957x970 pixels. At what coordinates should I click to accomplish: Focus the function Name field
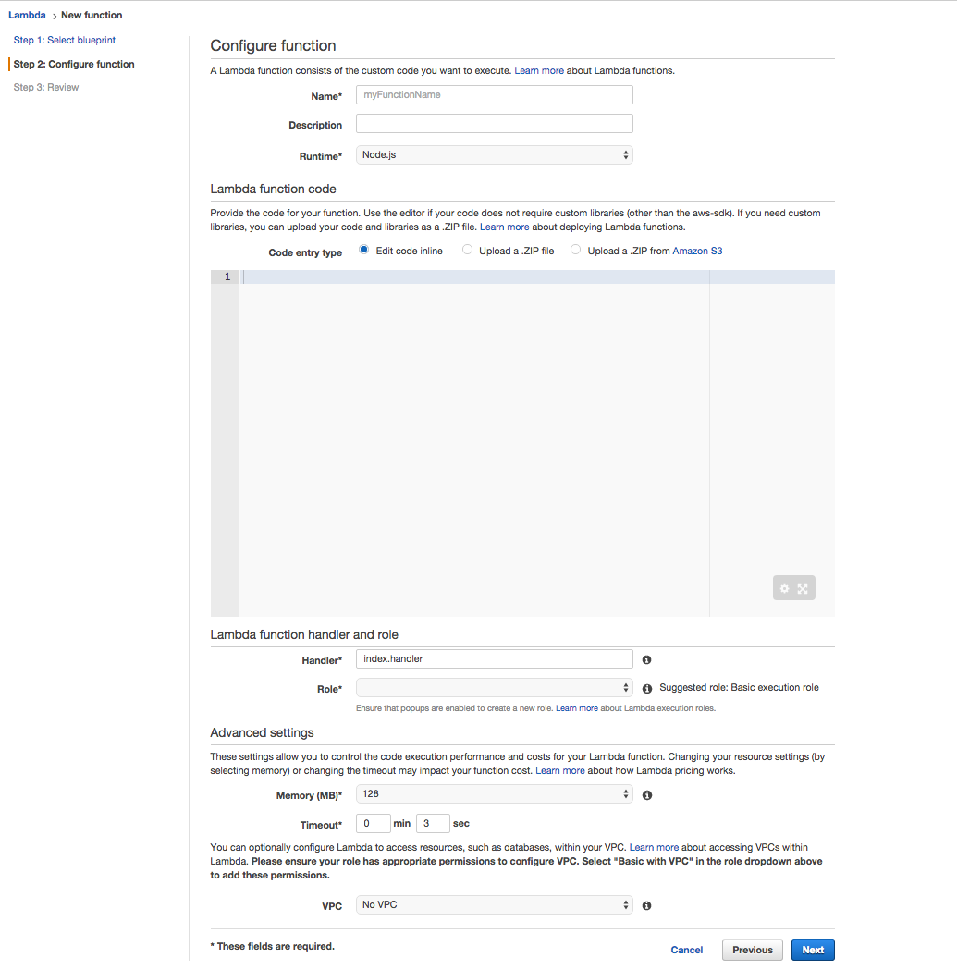495,94
